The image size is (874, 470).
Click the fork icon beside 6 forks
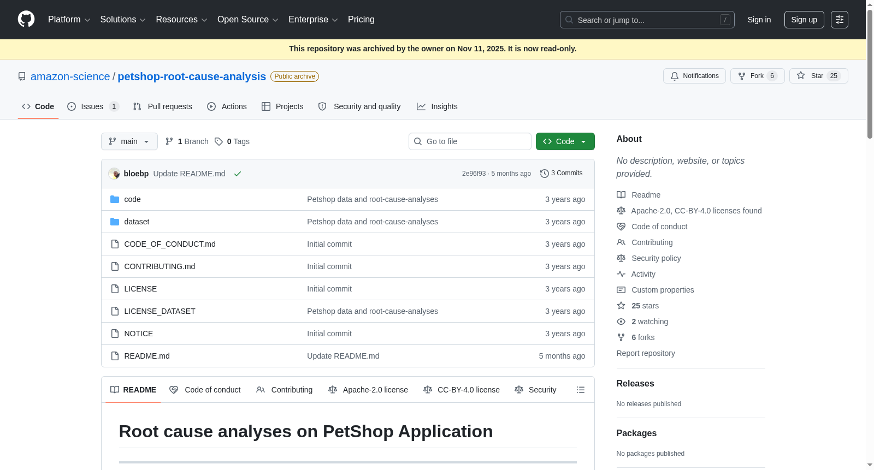click(x=621, y=337)
